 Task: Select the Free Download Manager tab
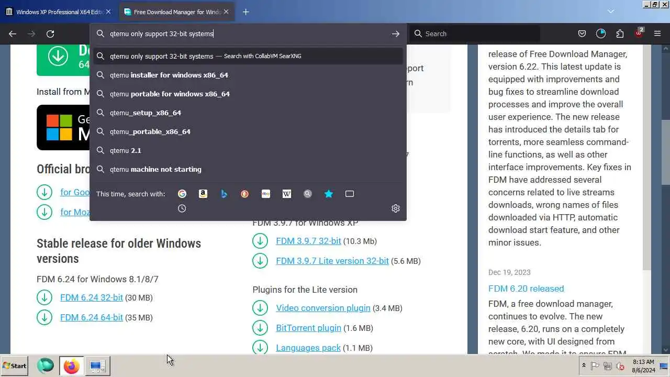[x=177, y=12]
